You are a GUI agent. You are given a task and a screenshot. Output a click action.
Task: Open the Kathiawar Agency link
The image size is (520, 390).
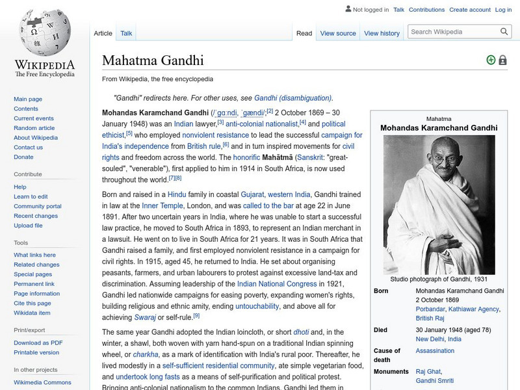[x=473, y=309]
